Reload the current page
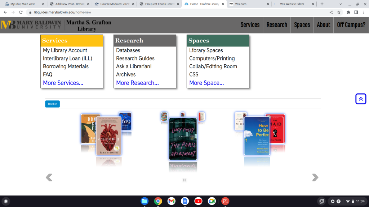This screenshot has height=207, width=369. [21, 12]
